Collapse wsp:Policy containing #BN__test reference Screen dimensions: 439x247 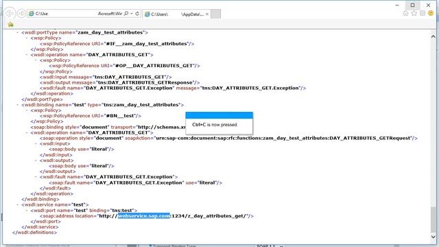point(27,110)
